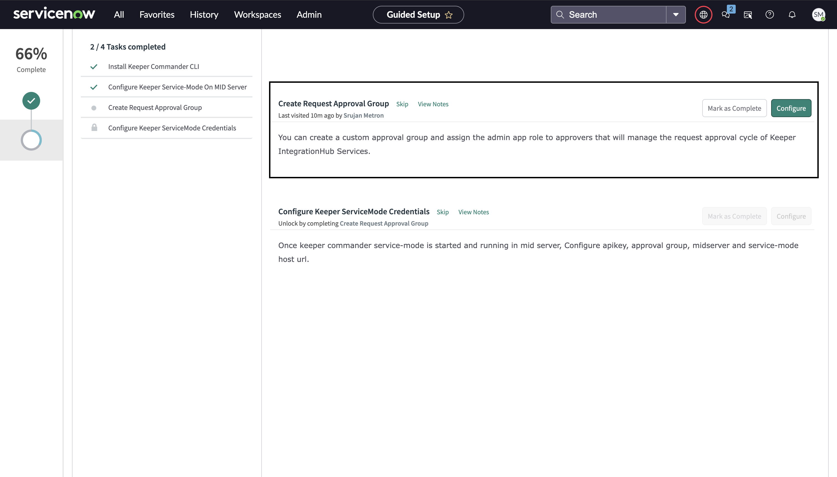837x477 pixels.
Task: Click the completed green checkmark step circle
Action: pos(31,100)
